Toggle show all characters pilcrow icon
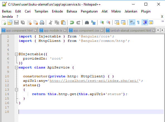 point(138,22)
